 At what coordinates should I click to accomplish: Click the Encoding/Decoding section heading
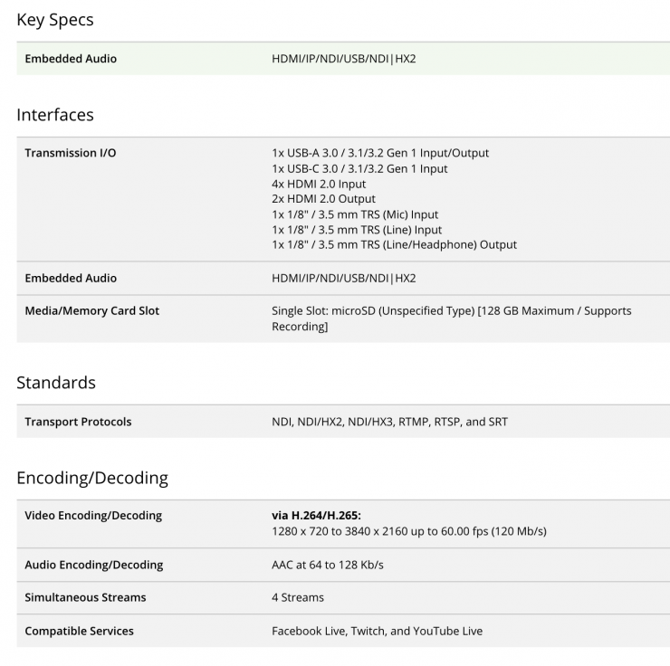pyautogui.click(x=92, y=478)
